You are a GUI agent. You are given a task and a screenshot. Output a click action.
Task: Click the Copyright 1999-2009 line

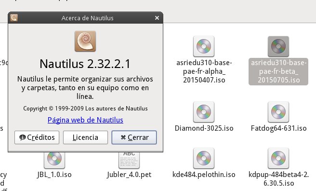[x=85, y=109]
